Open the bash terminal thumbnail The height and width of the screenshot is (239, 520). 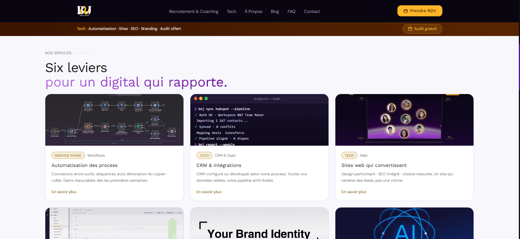(259, 120)
